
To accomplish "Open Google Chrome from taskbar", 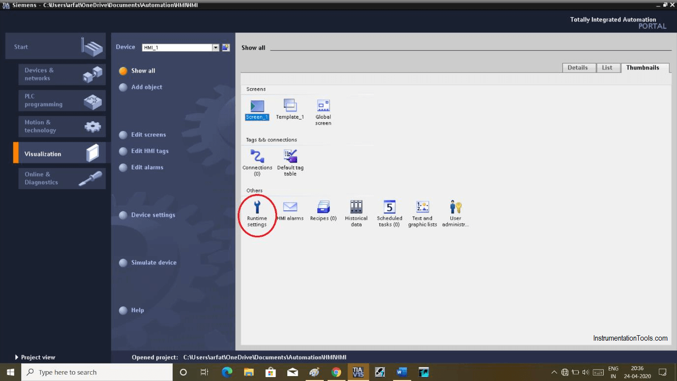I will pos(336,372).
